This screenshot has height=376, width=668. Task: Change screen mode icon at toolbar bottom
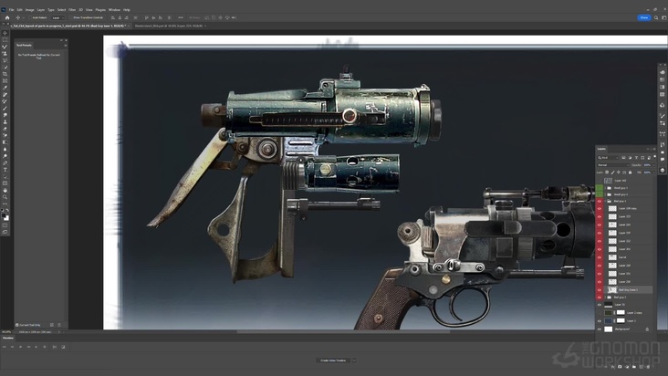pos(5,234)
